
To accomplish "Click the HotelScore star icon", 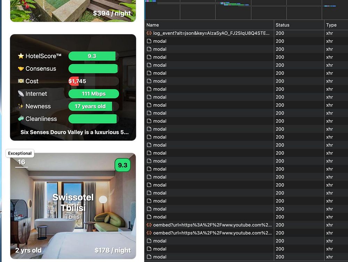I will pos(21,56).
